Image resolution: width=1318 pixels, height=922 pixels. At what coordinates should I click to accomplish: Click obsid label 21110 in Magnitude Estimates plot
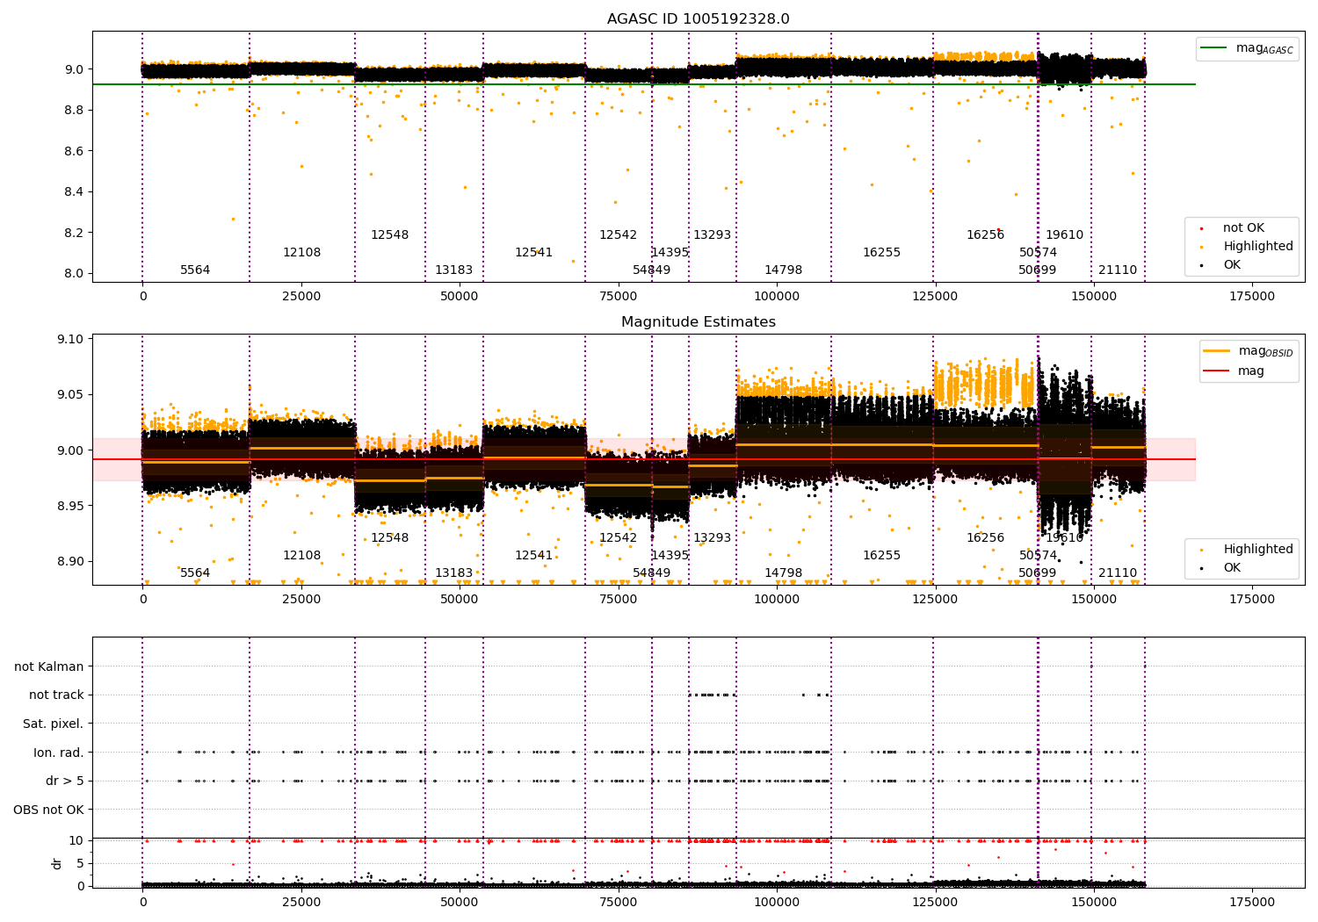1117,573
